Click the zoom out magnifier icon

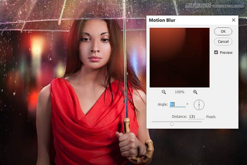pos(164,92)
